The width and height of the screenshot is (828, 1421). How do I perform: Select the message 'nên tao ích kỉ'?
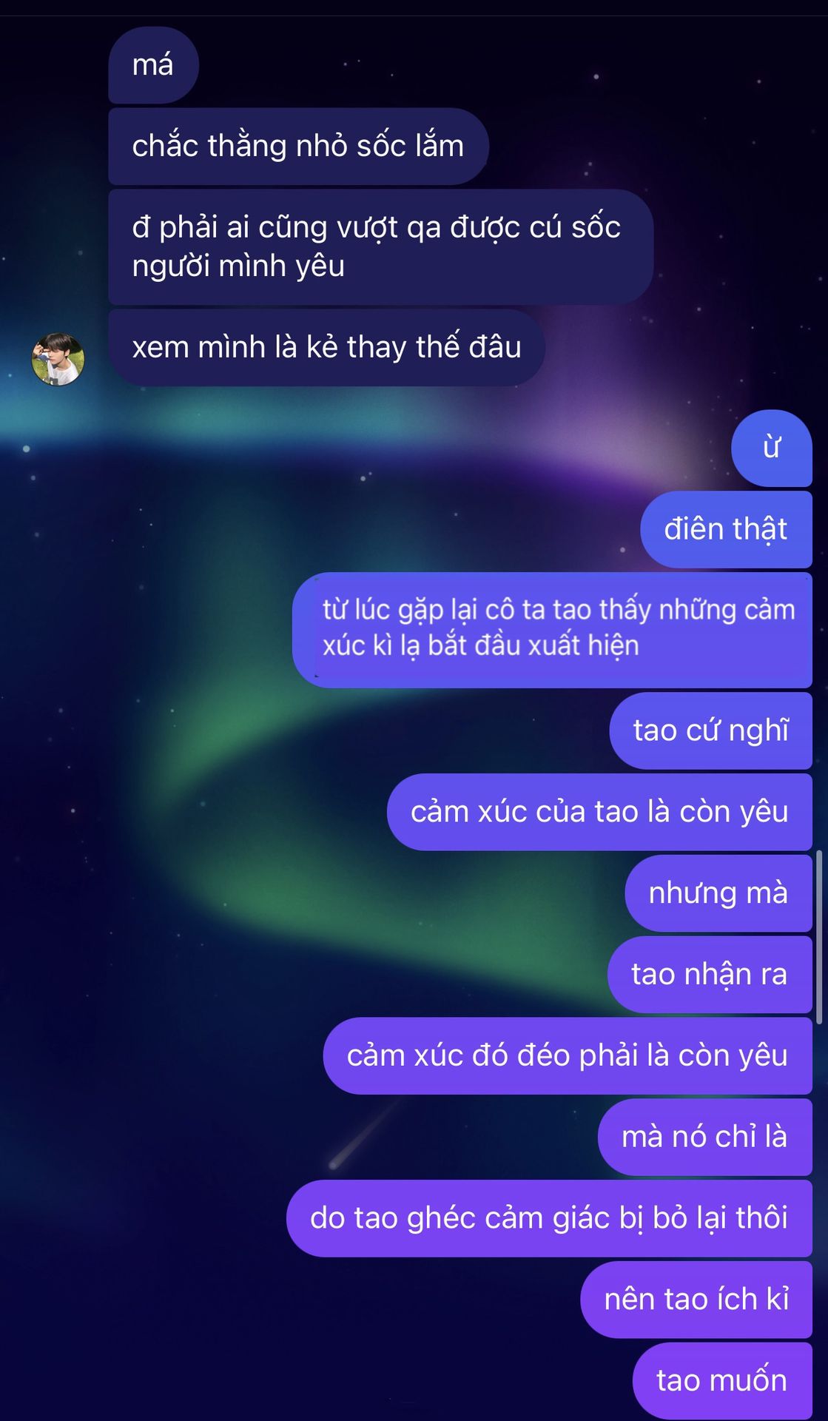696,1300
